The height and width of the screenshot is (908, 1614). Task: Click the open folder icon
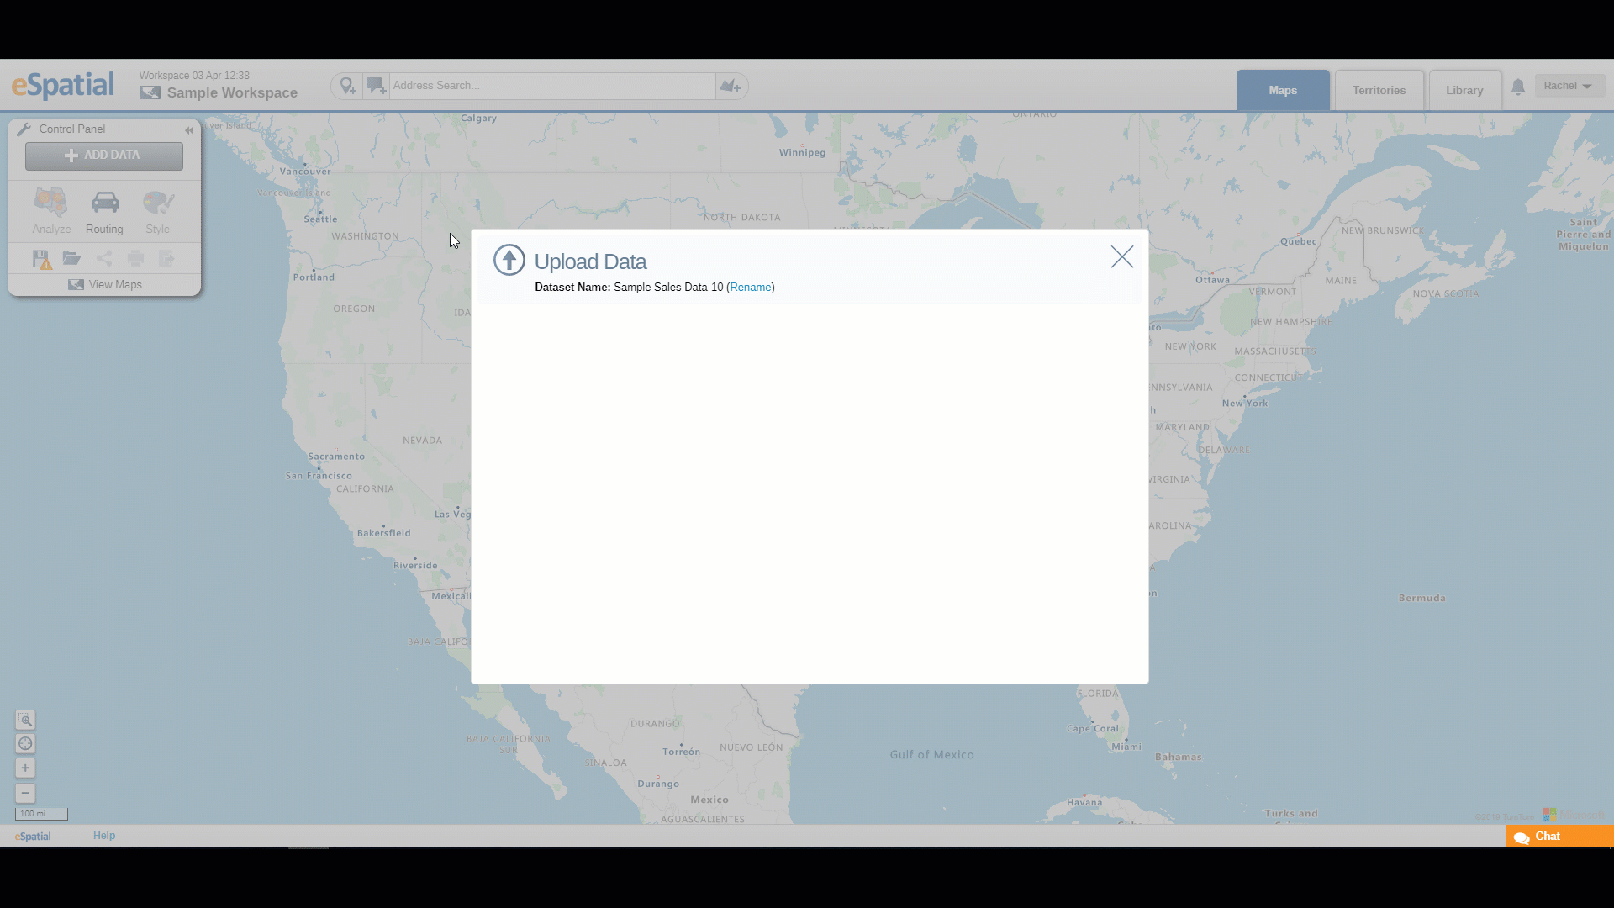[71, 258]
